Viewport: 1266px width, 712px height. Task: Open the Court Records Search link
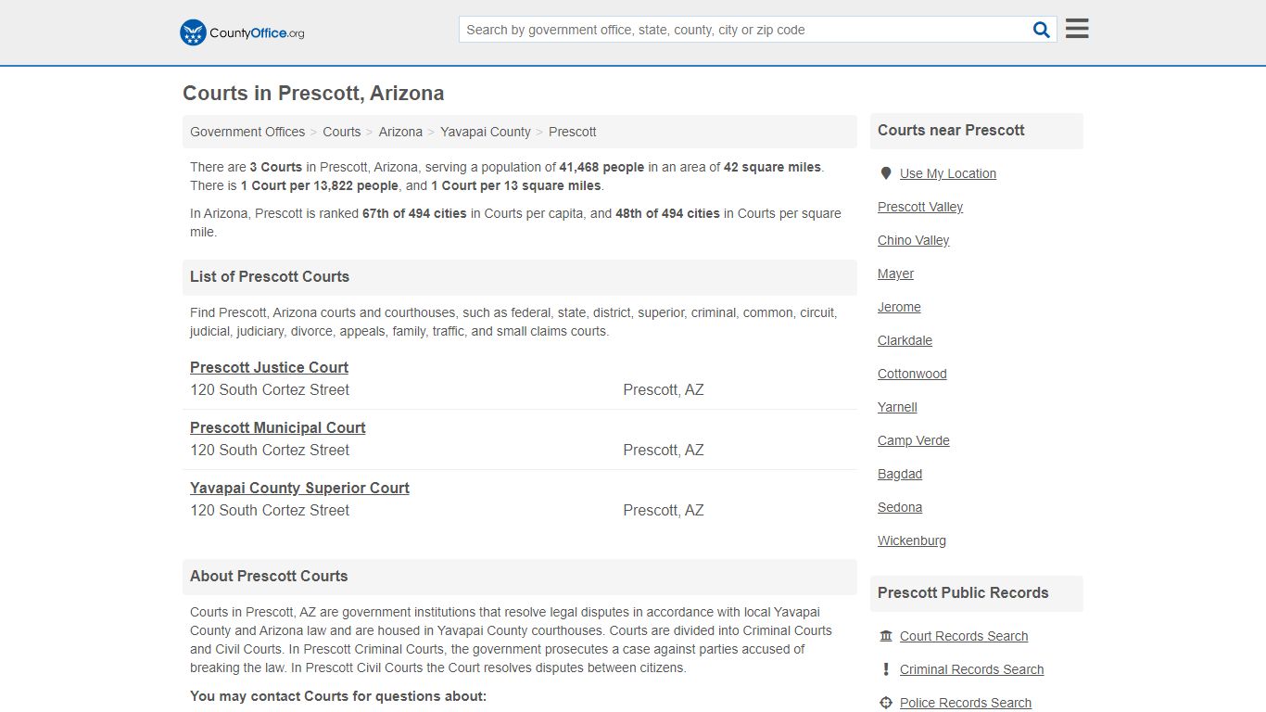tap(964, 636)
